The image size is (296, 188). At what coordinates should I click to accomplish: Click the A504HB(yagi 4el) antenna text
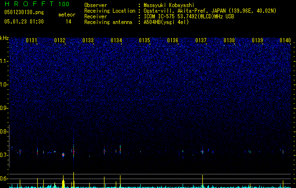click(166, 22)
